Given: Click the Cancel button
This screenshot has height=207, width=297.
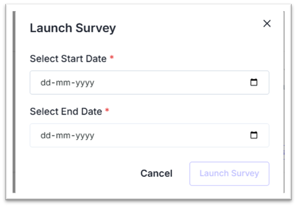Looking at the screenshot, I should [156, 173].
